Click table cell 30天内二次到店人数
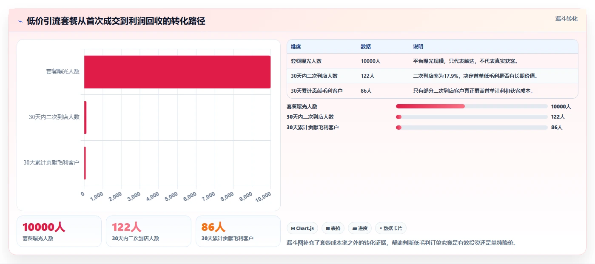Image resolution: width=595 pixels, height=264 pixels. [x=314, y=76]
